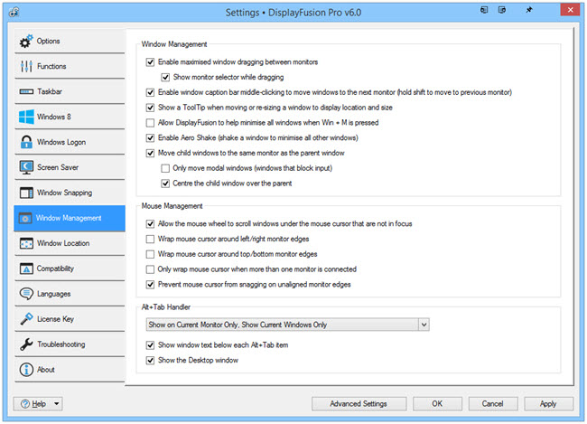Toggle Enable Aero Shake checkbox
This screenshot has height=424, width=587.
click(x=150, y=138)
